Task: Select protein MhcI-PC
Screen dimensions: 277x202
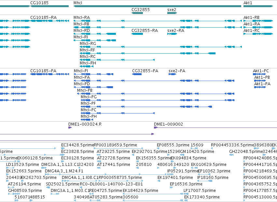Action: [x=118, y=113]
